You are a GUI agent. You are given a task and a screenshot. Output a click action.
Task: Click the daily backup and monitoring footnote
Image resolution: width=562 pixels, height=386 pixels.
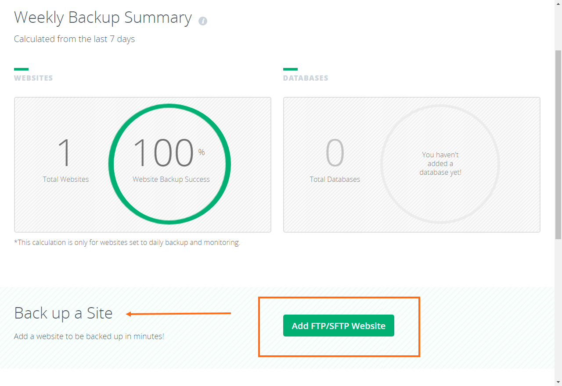point(126,242)
